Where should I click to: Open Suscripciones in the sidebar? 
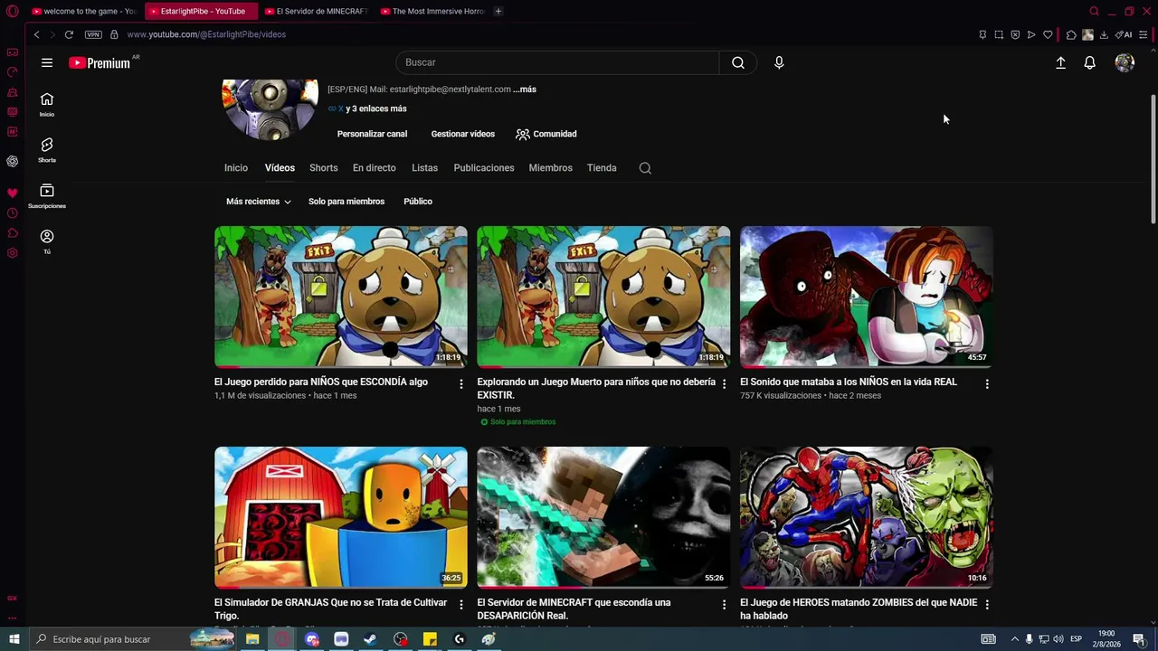[47, 196]
